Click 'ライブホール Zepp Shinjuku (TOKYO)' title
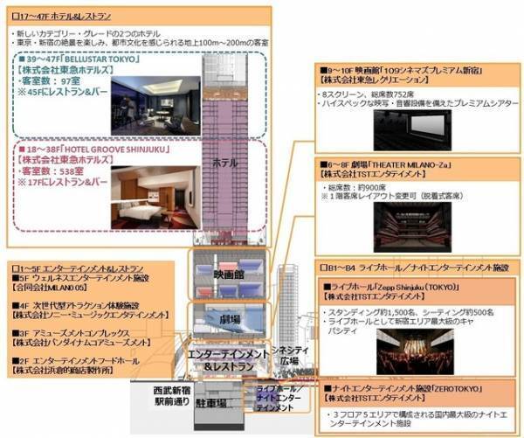Viewport: 524px width, 438px height. [x=391, y=287]
